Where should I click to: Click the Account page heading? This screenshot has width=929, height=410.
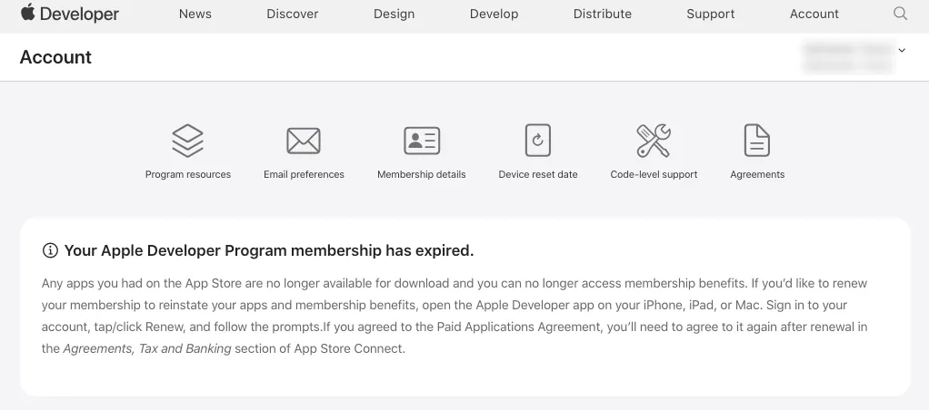(55, 57)
